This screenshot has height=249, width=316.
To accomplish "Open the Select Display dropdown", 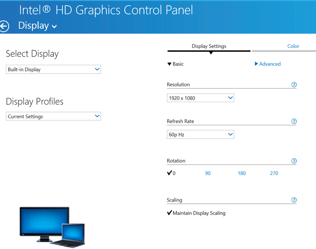I will click(x=53, y=69).
